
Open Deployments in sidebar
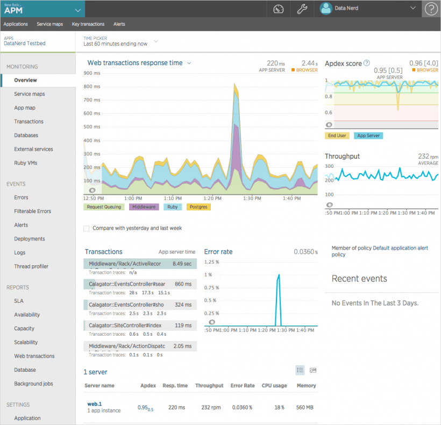(30, 239)
